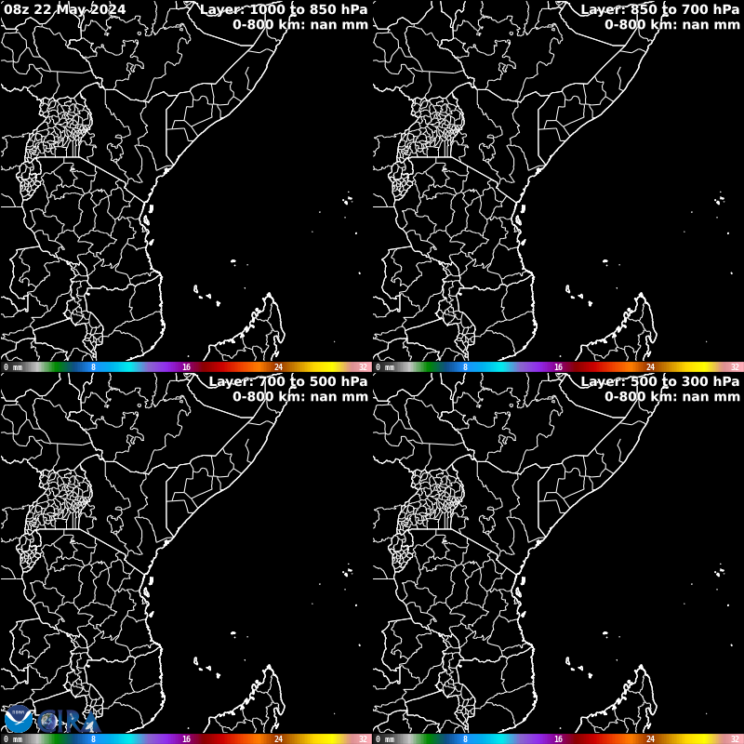
Task: Select the "Layer: 700 to 500 hPa" title
Action: click(288, 381)
